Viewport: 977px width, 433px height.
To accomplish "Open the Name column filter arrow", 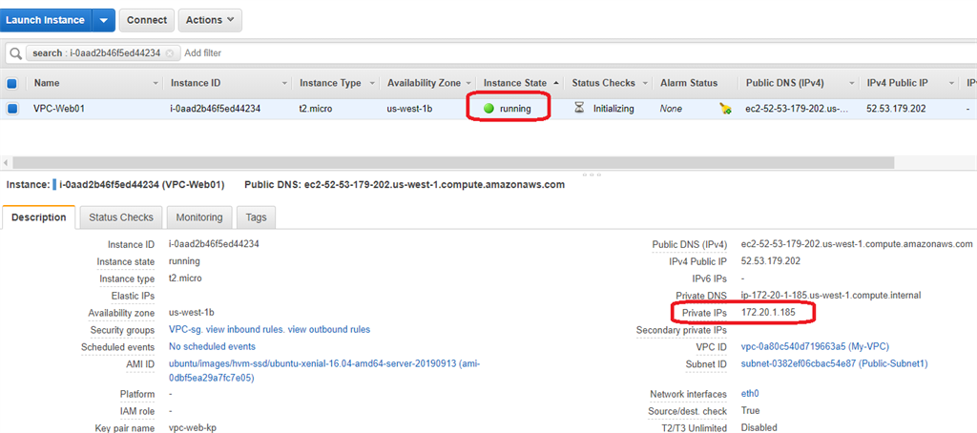I will [156, 84].
